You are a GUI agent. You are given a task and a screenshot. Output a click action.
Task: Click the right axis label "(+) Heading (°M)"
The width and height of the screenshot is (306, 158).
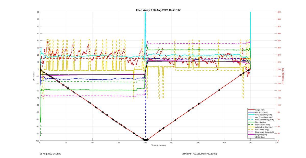pyautogui.click(x=283, y=76)
